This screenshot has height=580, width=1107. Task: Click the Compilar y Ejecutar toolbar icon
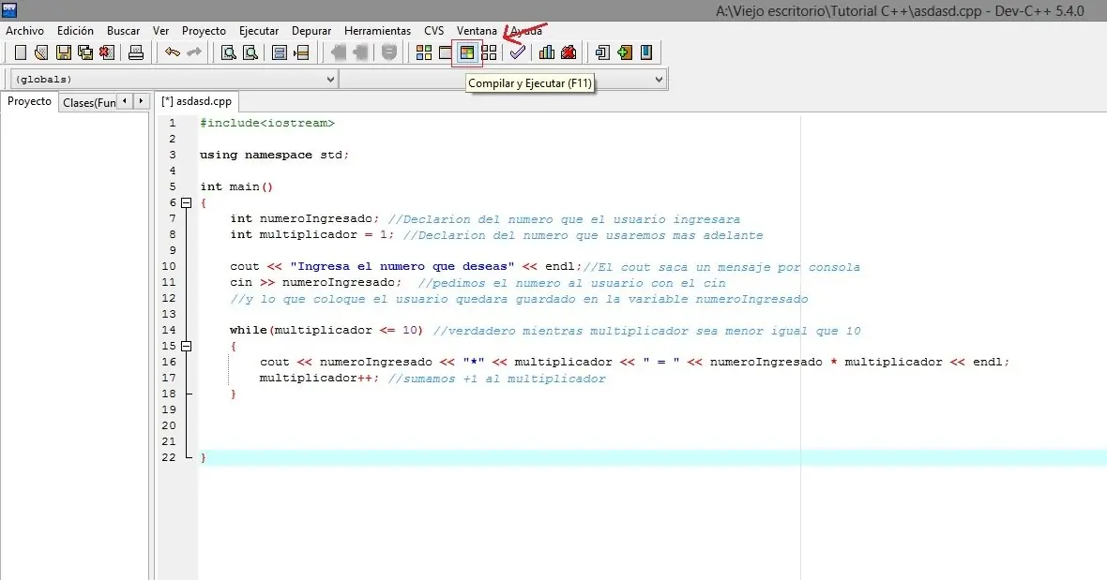(467, 52)
